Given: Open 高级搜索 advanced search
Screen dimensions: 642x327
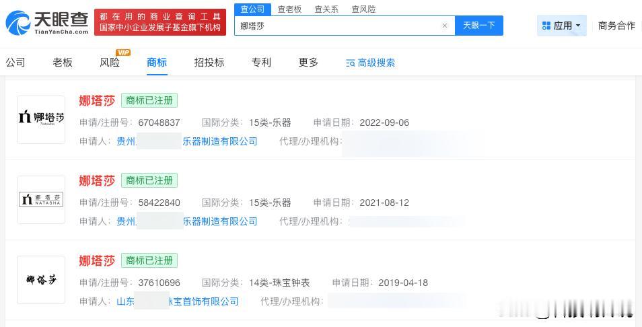Looking at the screenshot, I should pos(371,63).
